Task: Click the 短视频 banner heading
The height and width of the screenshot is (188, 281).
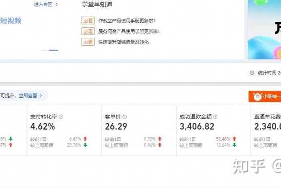Action: pos(11,21)
